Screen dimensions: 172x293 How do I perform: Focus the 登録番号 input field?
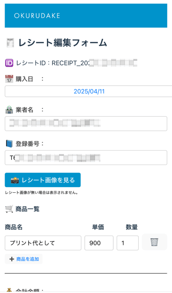[86, 158]
